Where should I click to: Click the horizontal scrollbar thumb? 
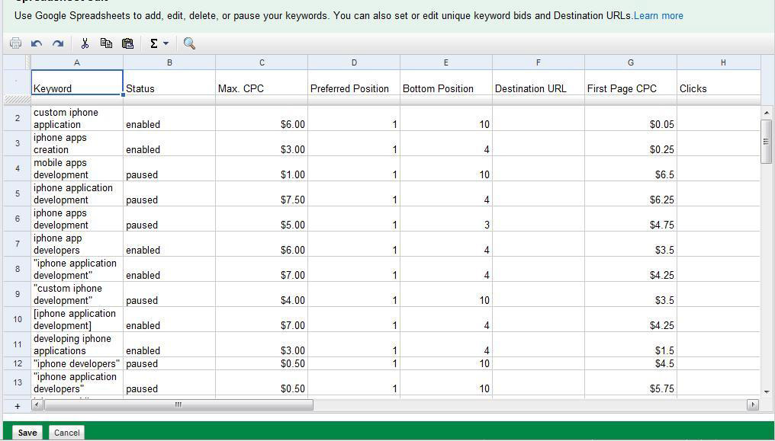coord(178,405)
